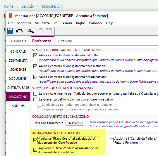Check the Matricole quantity match checkbox

coord(35,94)
